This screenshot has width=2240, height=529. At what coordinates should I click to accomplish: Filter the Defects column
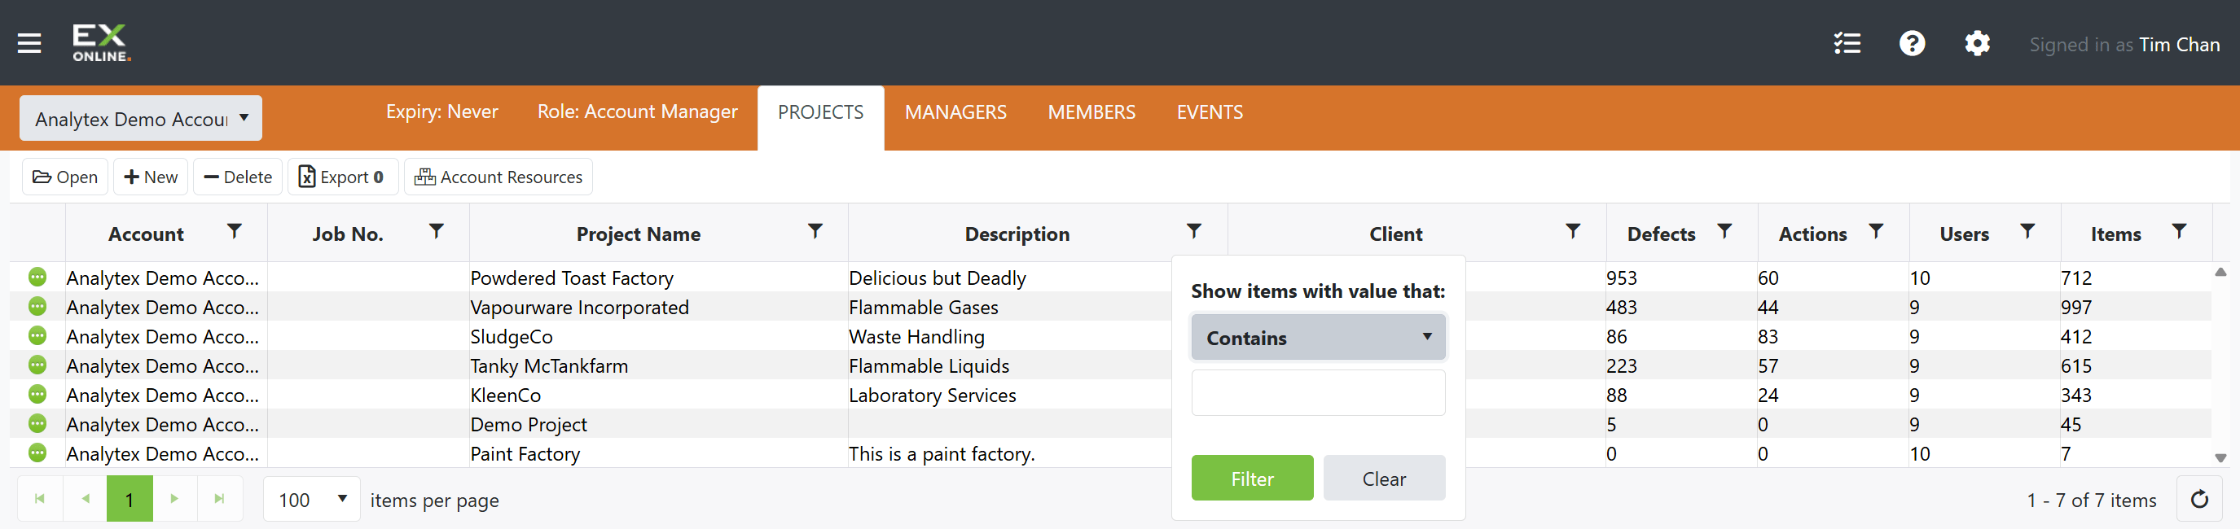(x=1724, y=231)
